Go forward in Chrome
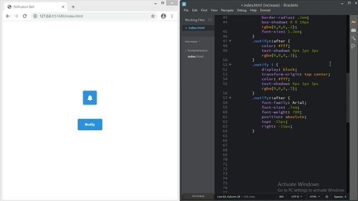 tap(16, 16)
